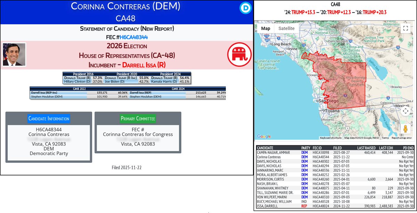
Task: Click the LAST COH column header
Action: (386, 148)
